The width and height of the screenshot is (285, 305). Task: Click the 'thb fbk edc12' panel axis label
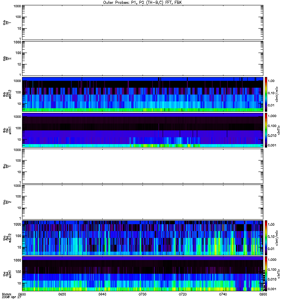(7, 94)
